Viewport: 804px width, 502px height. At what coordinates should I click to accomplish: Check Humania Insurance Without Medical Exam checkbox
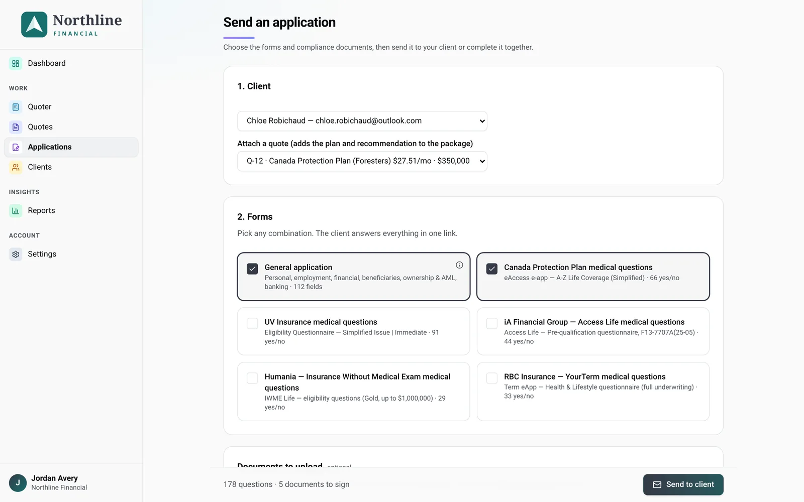(x=252, y=378)
